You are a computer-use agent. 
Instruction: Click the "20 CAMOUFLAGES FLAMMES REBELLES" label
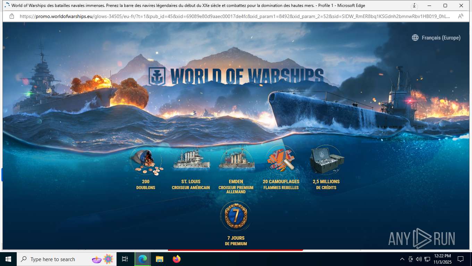click(281, 184)
